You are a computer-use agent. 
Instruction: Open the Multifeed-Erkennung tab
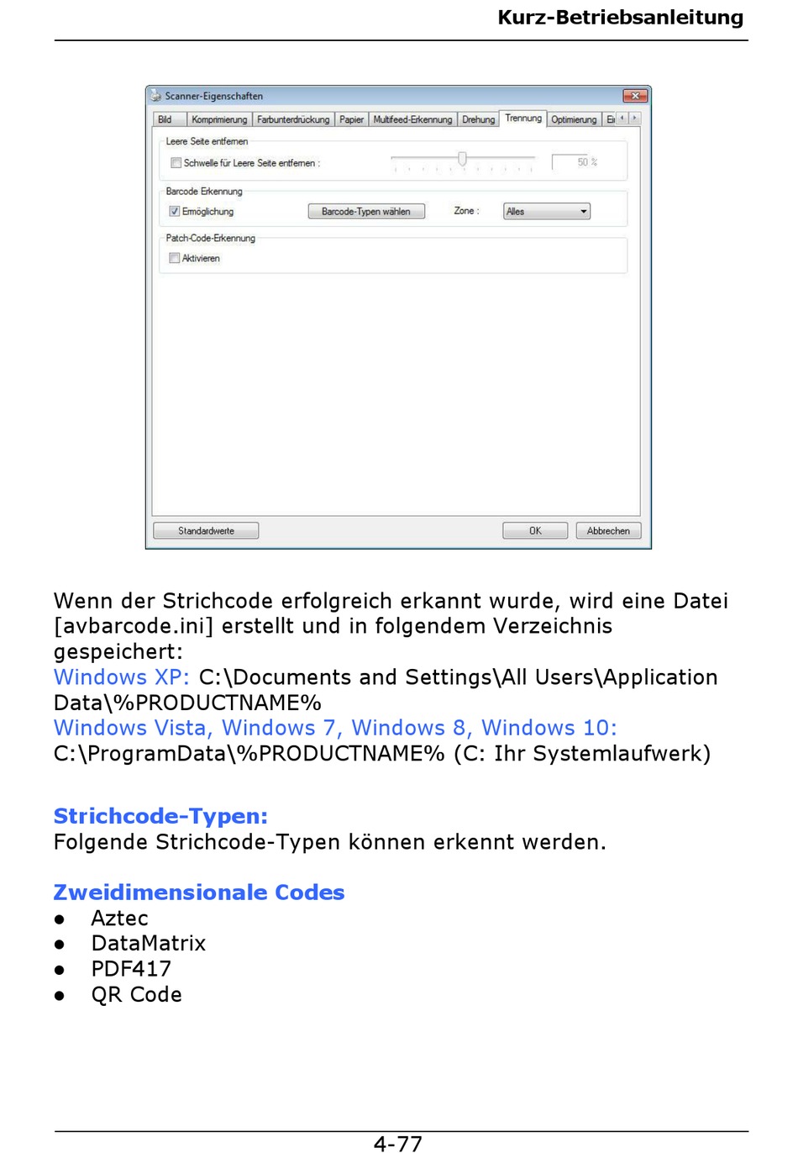pyautogui.click(x=412, y=119)
